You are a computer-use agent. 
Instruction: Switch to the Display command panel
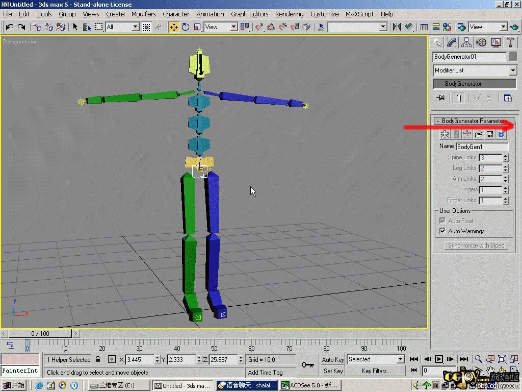click(x=495, y=43)
